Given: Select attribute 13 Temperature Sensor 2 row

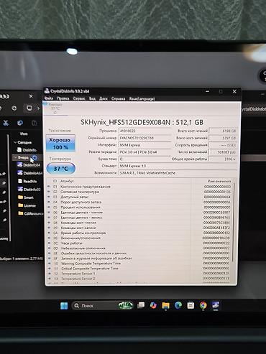Looking at the screenshot, I should point(139,279).
